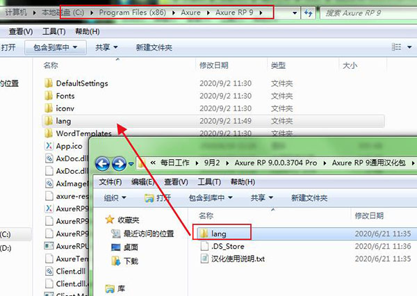Click 打开 button in front window toolbar
This screenshot has height=296, width=417.
point(158,197)
